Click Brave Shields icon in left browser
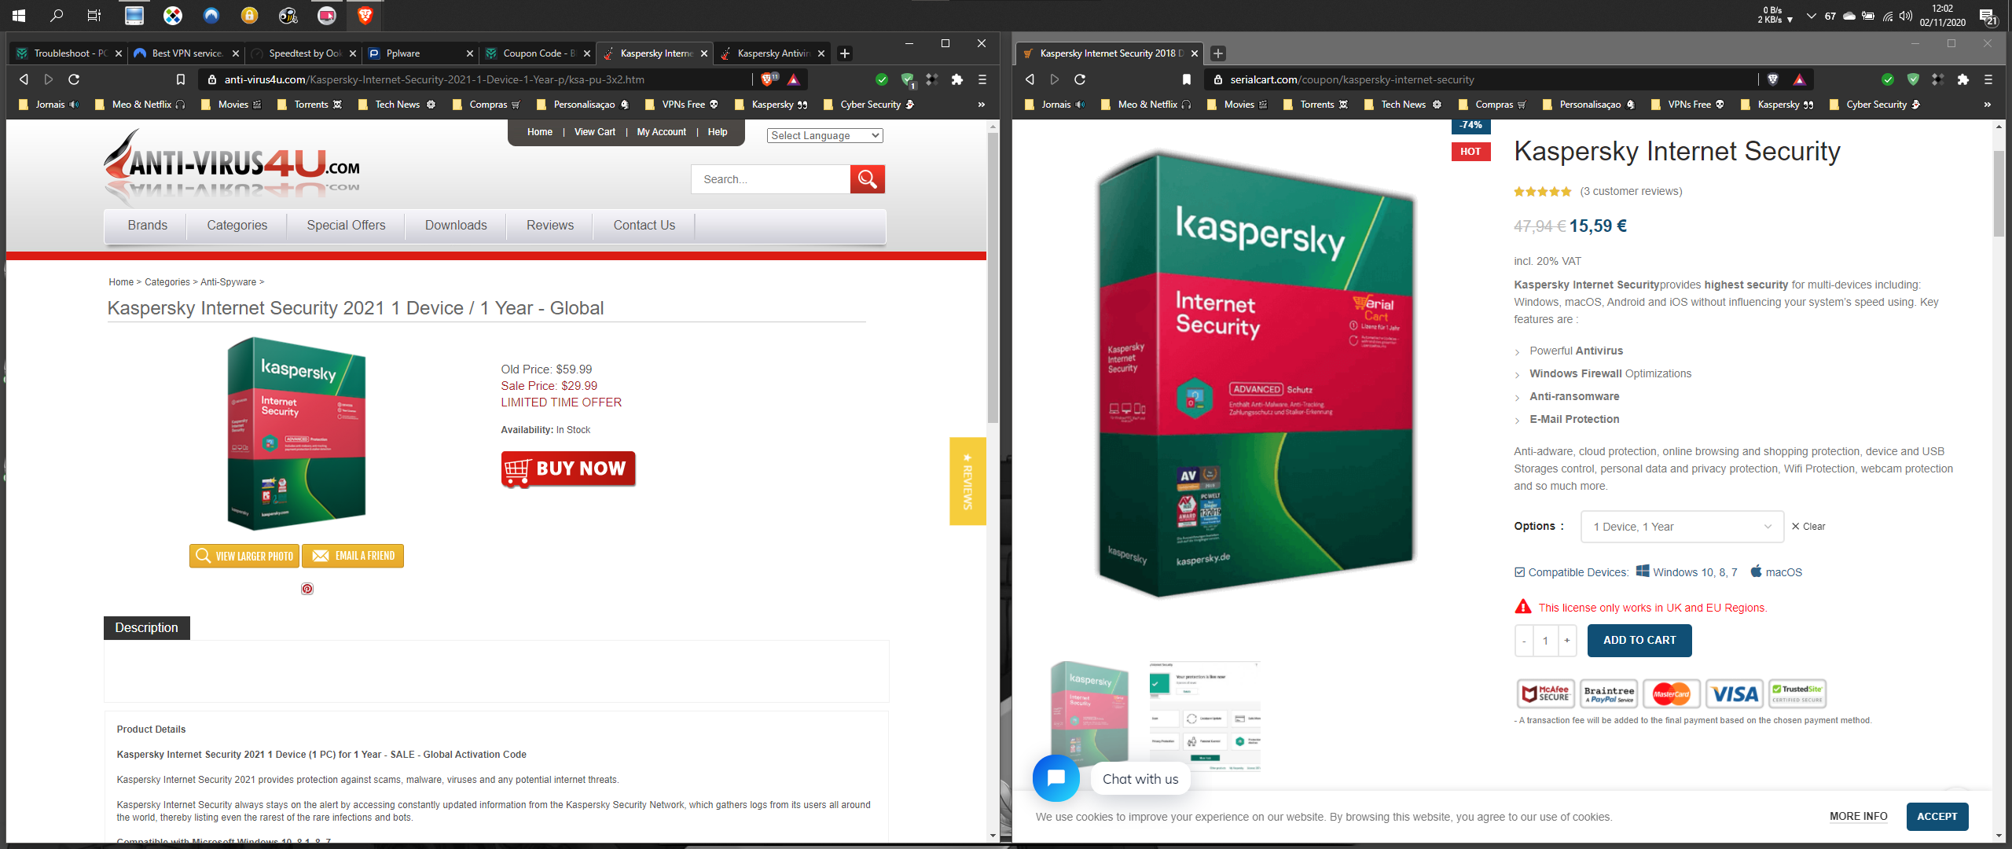2012x849 pixels. (767, 79)
